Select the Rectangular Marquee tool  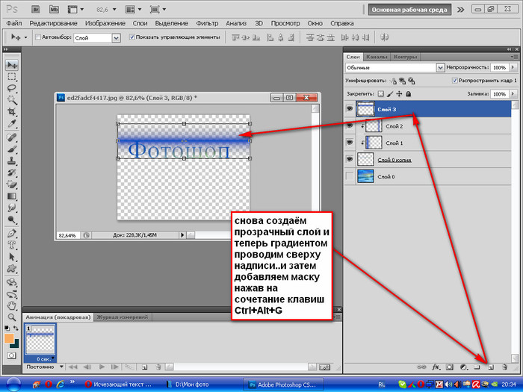coord(12,76)
